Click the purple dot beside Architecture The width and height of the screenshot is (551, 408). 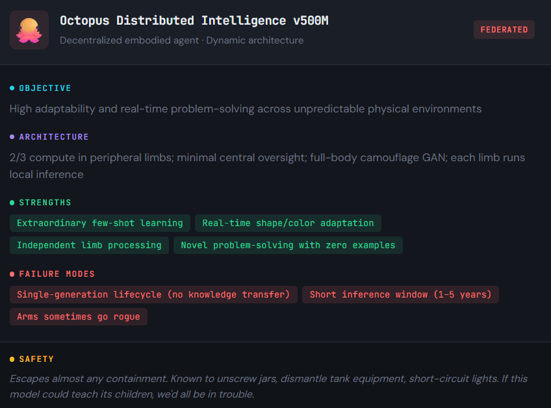[12, 137]
